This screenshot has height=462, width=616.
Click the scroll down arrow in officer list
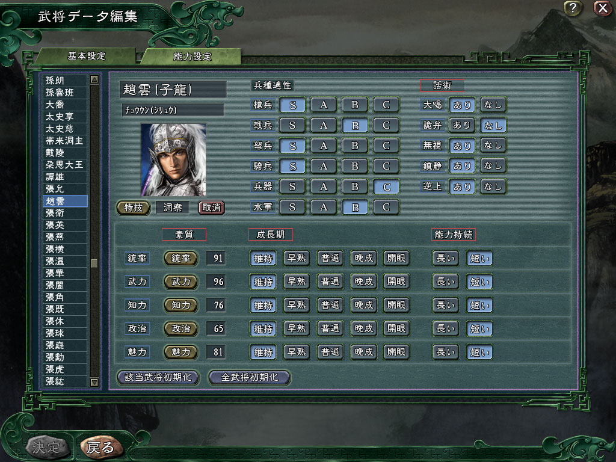tap(94, 382)
